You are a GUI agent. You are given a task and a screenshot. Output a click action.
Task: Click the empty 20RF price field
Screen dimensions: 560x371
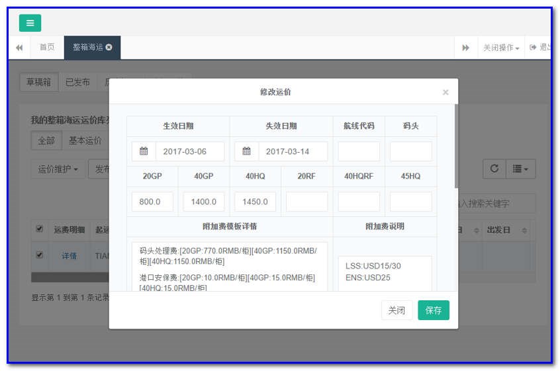point(306,202)
